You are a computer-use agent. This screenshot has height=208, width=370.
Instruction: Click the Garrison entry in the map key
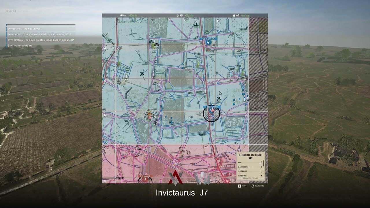coord(250,167)
